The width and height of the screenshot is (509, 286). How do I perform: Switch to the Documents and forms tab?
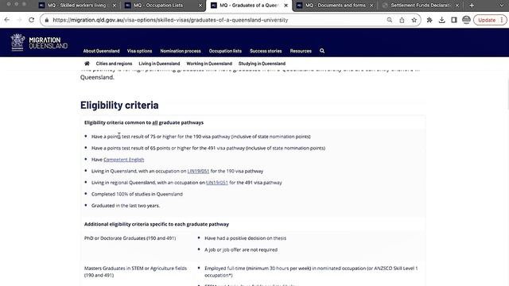335,6
